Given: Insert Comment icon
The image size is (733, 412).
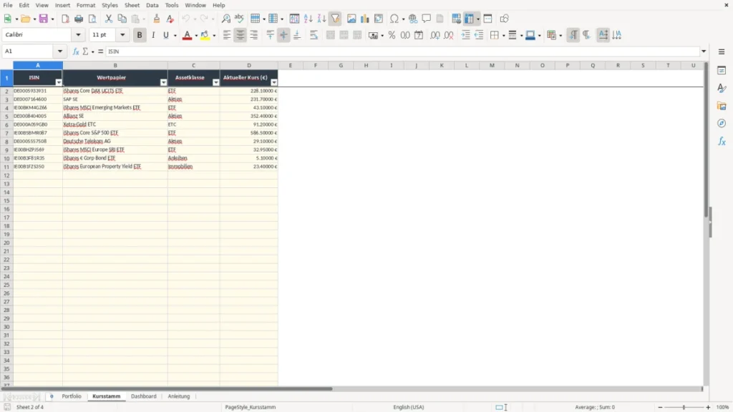Looking at the screenshot, I should pyautogui.click(x=427, y=19).
